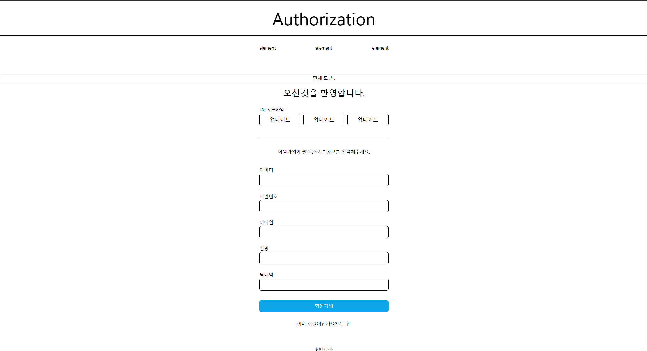Focus the 비밀번호 input field
Image resolution: width=647 pixels, height=351 pixels.
pos(324,206)
